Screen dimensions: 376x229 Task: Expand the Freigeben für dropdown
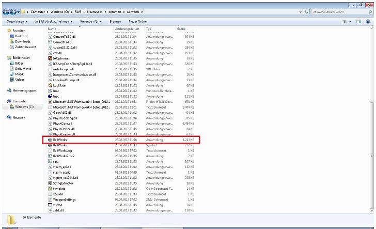(x=91, y=21)
